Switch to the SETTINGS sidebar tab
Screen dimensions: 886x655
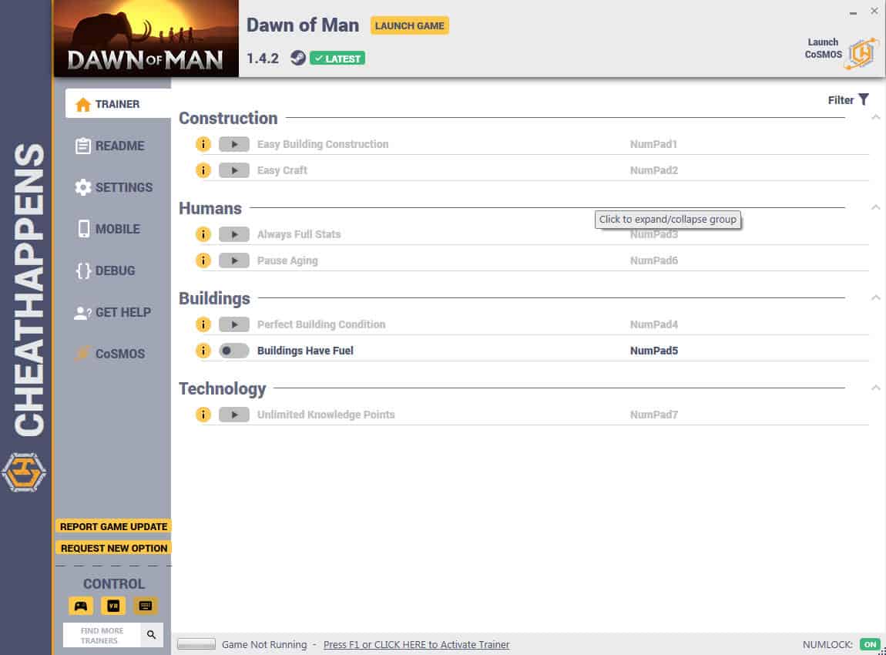(113, 187)
